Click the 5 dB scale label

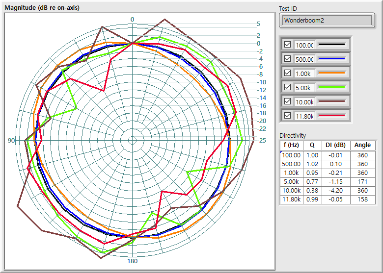coord(258,24)
